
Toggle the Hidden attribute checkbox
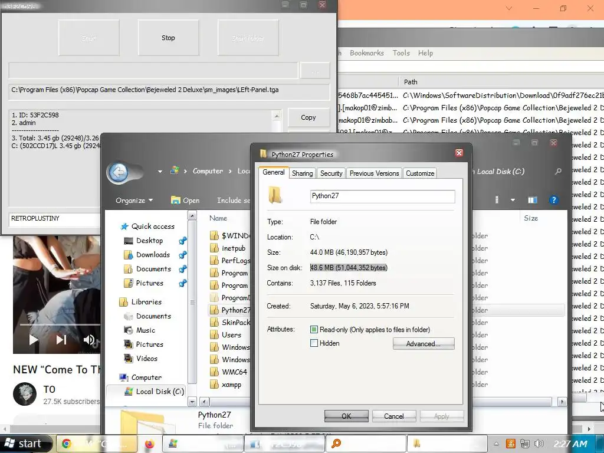coord(314,343)
